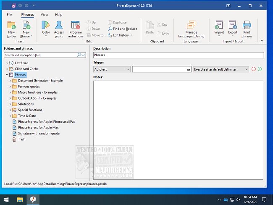
Task: Click the New Folder ribbon icon
Action: coord(11,25)
